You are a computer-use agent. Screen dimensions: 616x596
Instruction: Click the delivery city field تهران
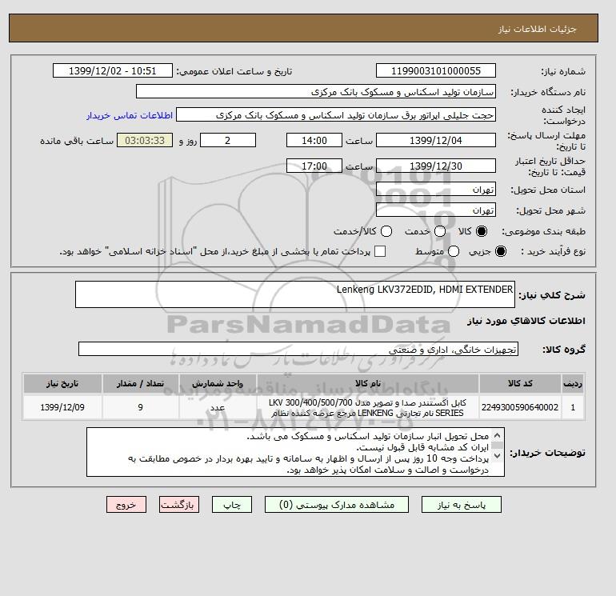coord(436,210)
